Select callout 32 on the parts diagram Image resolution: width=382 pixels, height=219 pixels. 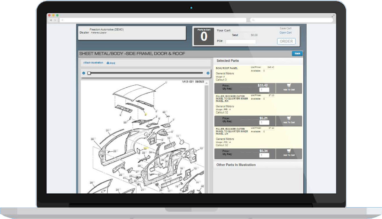point(145,148)
